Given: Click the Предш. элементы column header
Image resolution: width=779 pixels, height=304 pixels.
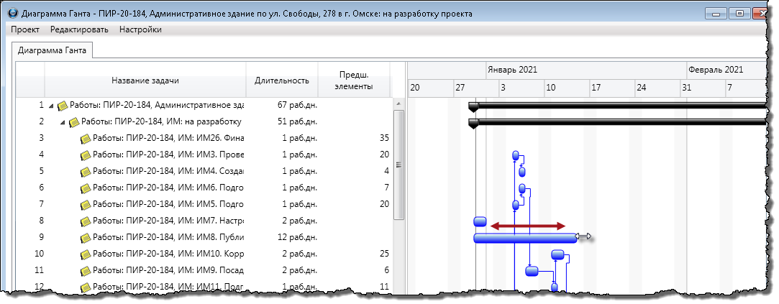Looking at the screenshot, I should tap(354, 80).
